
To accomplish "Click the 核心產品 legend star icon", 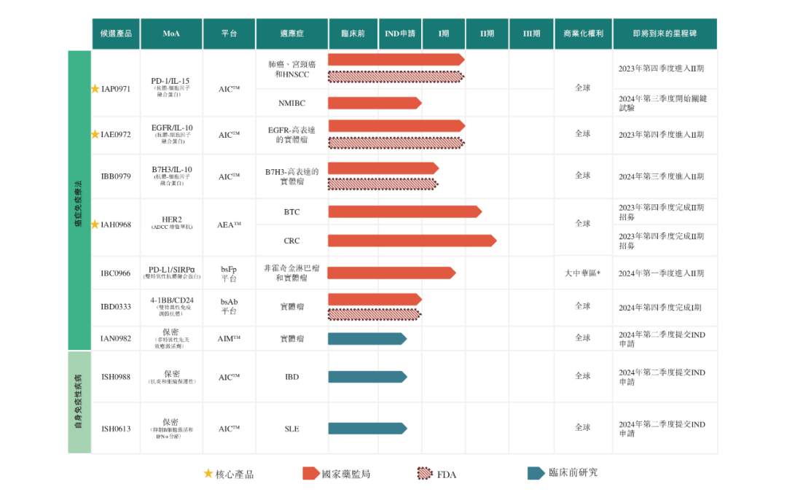I will 208,474.
